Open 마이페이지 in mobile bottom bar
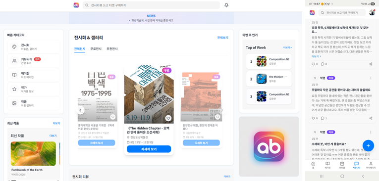Image resolution: width=379 pixels, height=181 pixels. coord(371,165)
